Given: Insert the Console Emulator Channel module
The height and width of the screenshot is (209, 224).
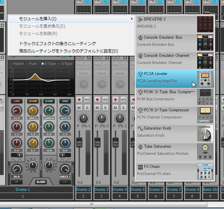Looking at the screenshot, I should 175,61.
